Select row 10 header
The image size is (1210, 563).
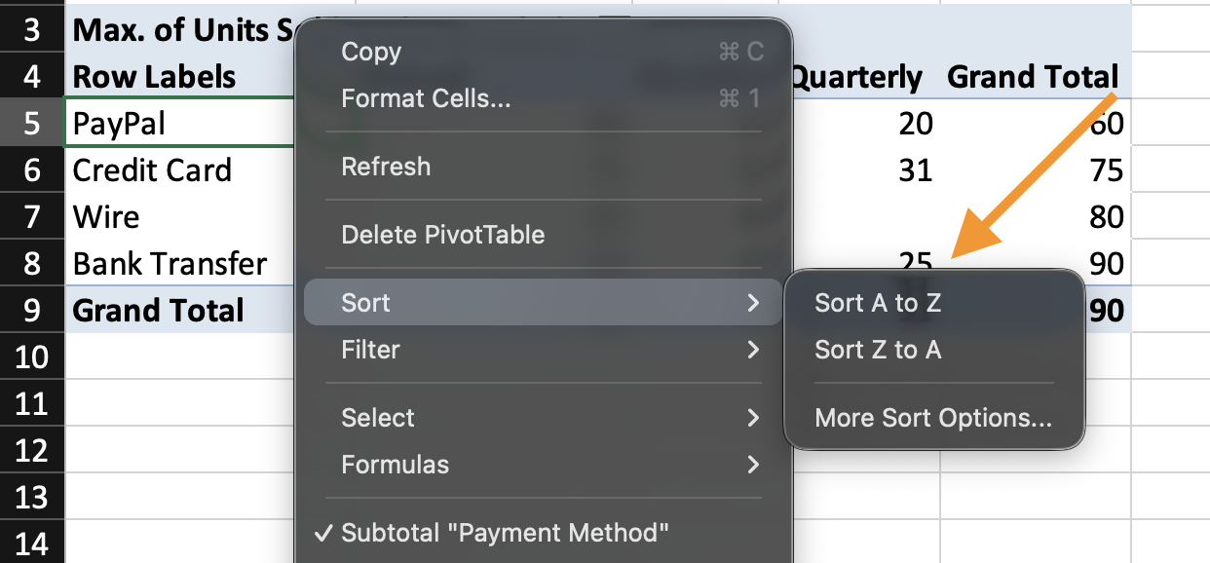pos(32,357)
